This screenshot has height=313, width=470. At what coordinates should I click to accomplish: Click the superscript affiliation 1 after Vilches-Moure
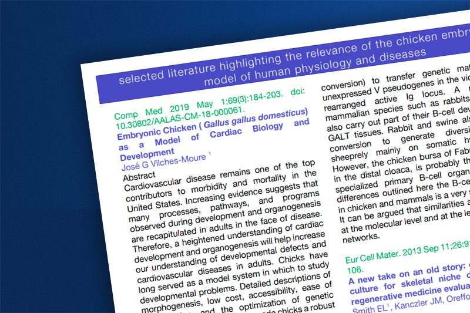[210, 154]
